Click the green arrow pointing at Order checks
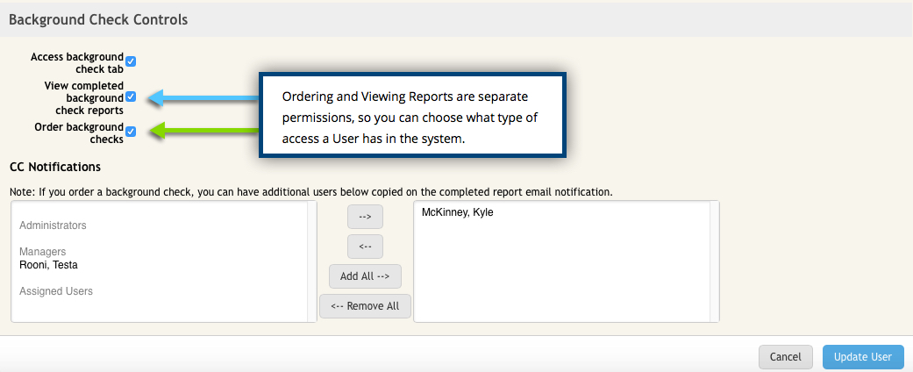913x372 pixels. 202,132
